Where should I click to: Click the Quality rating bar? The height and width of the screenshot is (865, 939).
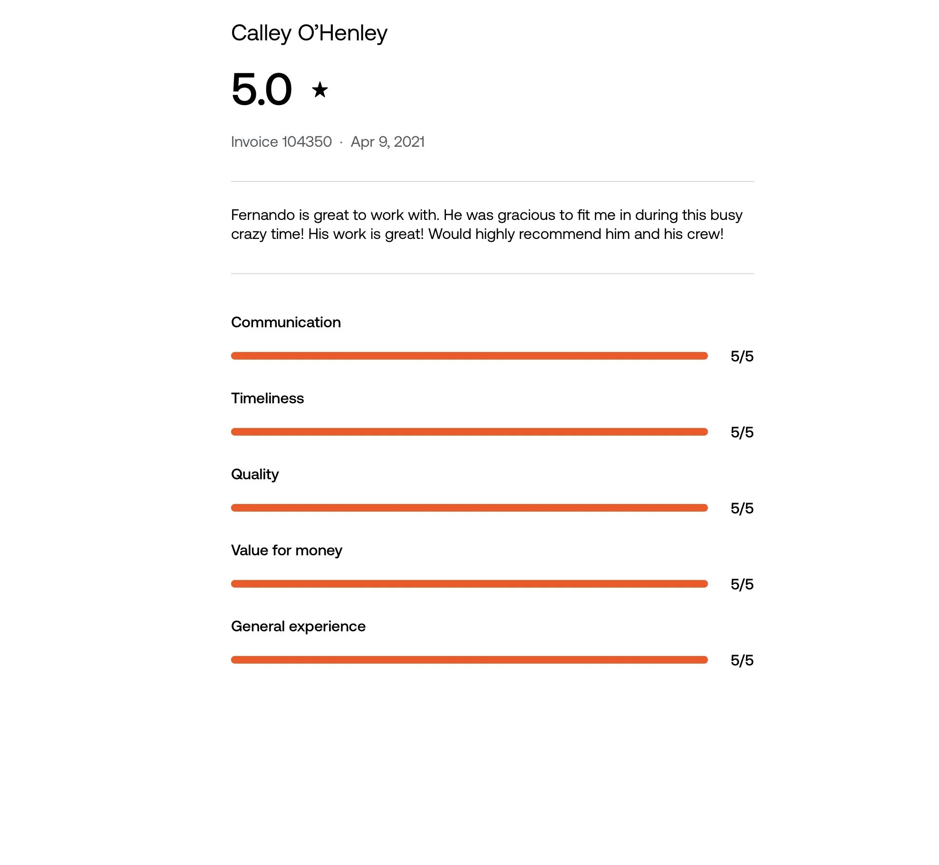point(469,508)
